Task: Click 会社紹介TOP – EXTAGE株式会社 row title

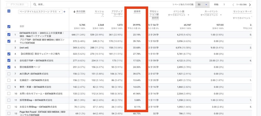Action: [x=36, y=61]
